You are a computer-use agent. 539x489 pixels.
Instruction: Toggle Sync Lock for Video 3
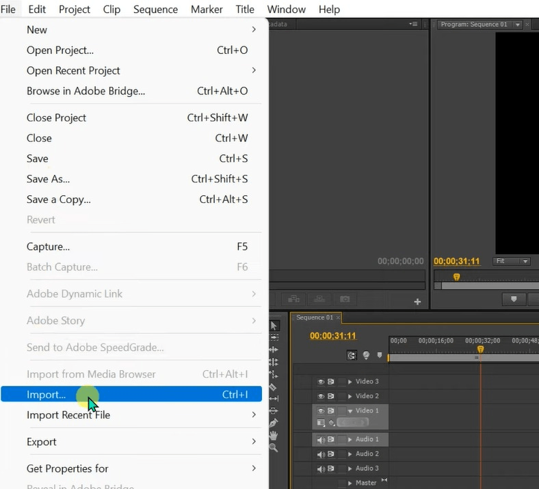tap(330, 382)
